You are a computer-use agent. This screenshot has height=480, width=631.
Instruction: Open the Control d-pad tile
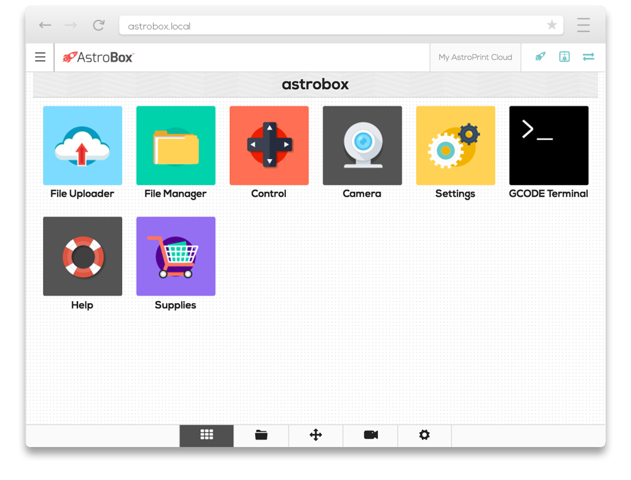tap(270, 145)
